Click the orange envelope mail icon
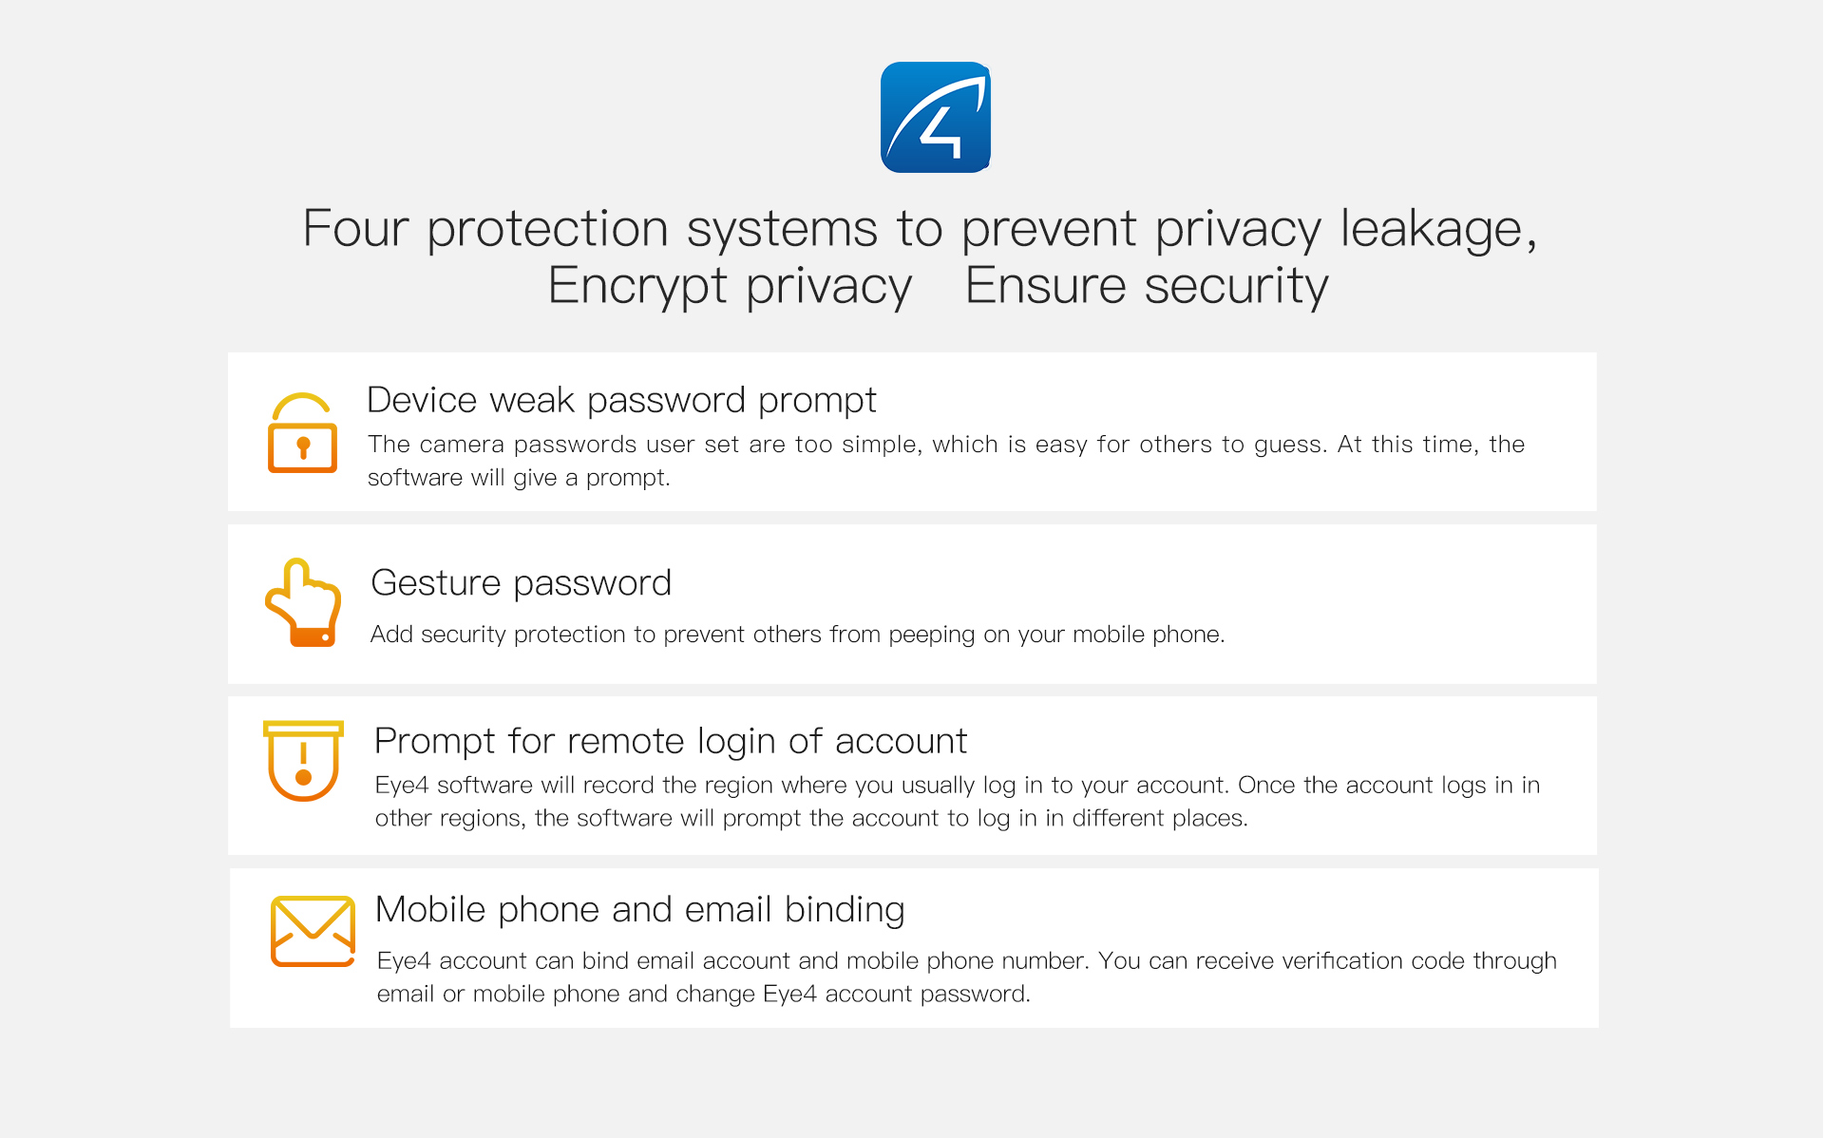This screenshot has height=1138, width=1824. [313, 931]
